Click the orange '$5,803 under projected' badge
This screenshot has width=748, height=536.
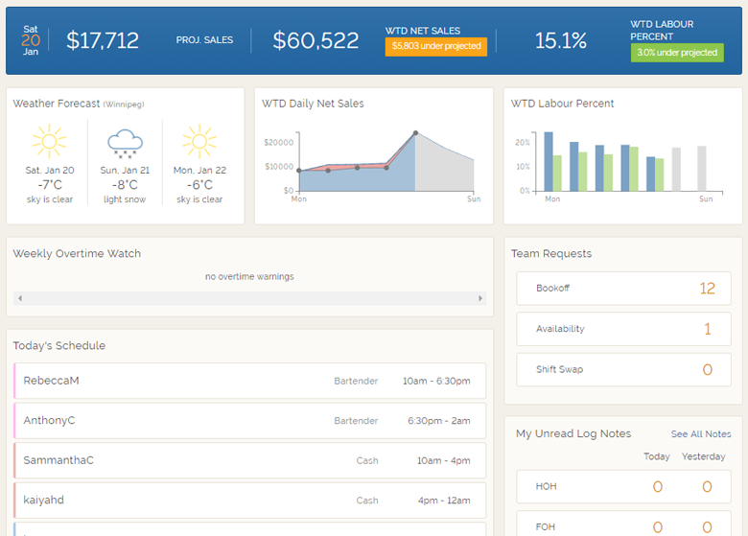click(x=435, y=46)
